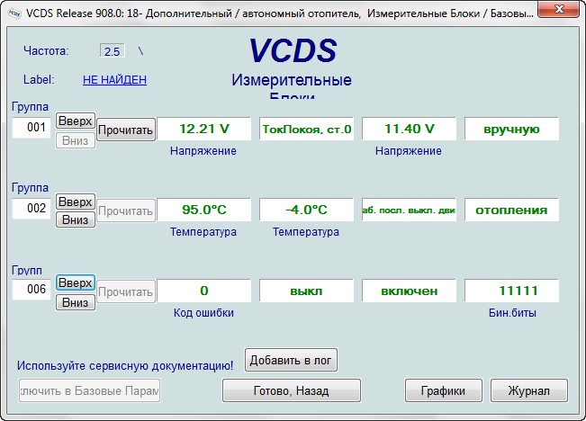
Task: Select the отопления value field
Action: coord(511,210)
